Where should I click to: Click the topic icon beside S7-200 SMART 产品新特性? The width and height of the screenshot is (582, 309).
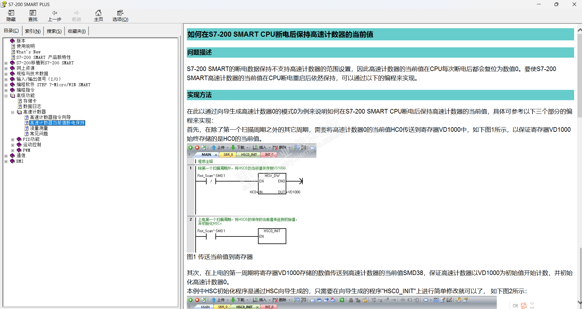pos(13,57)
